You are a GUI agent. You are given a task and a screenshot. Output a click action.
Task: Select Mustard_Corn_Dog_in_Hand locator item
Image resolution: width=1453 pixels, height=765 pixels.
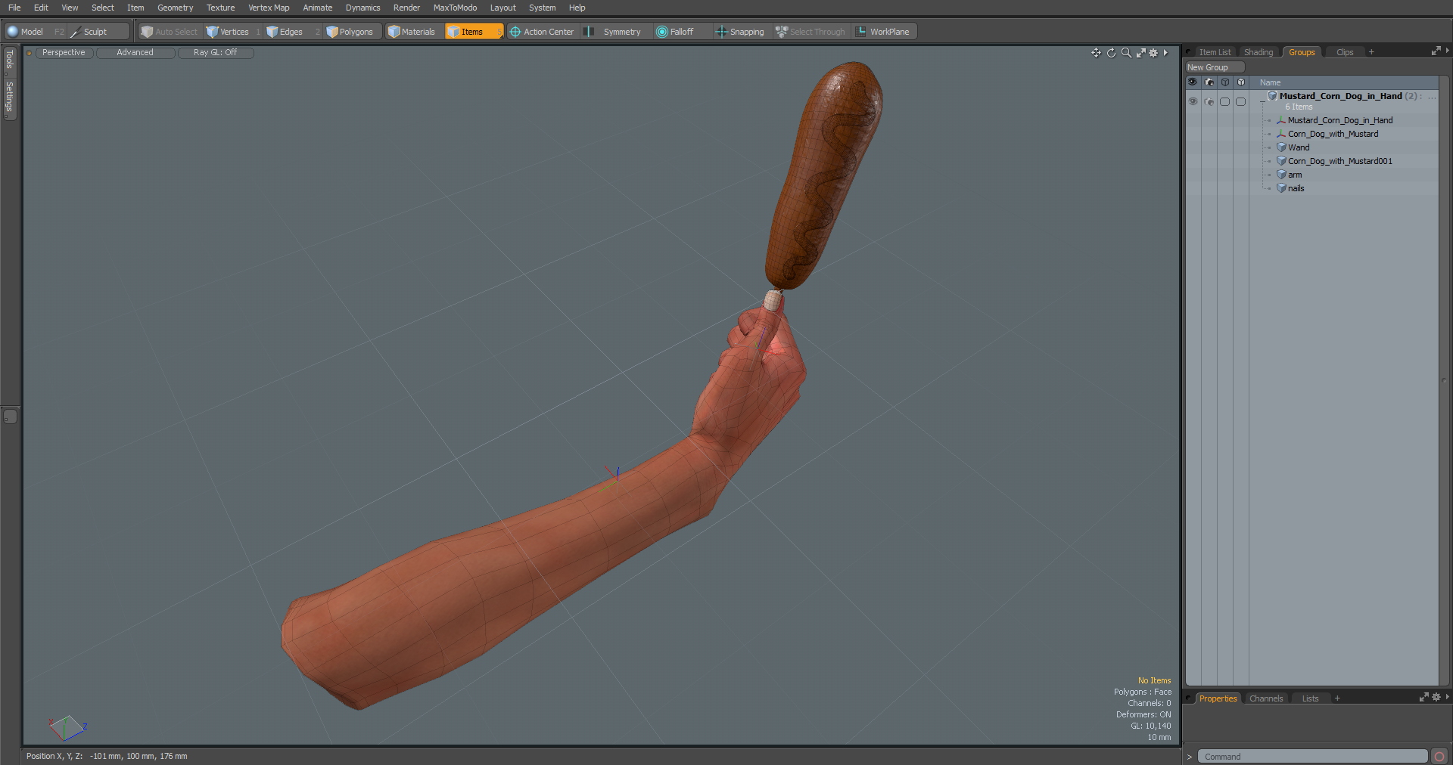pyautogui.click(x=1339, y=120)
